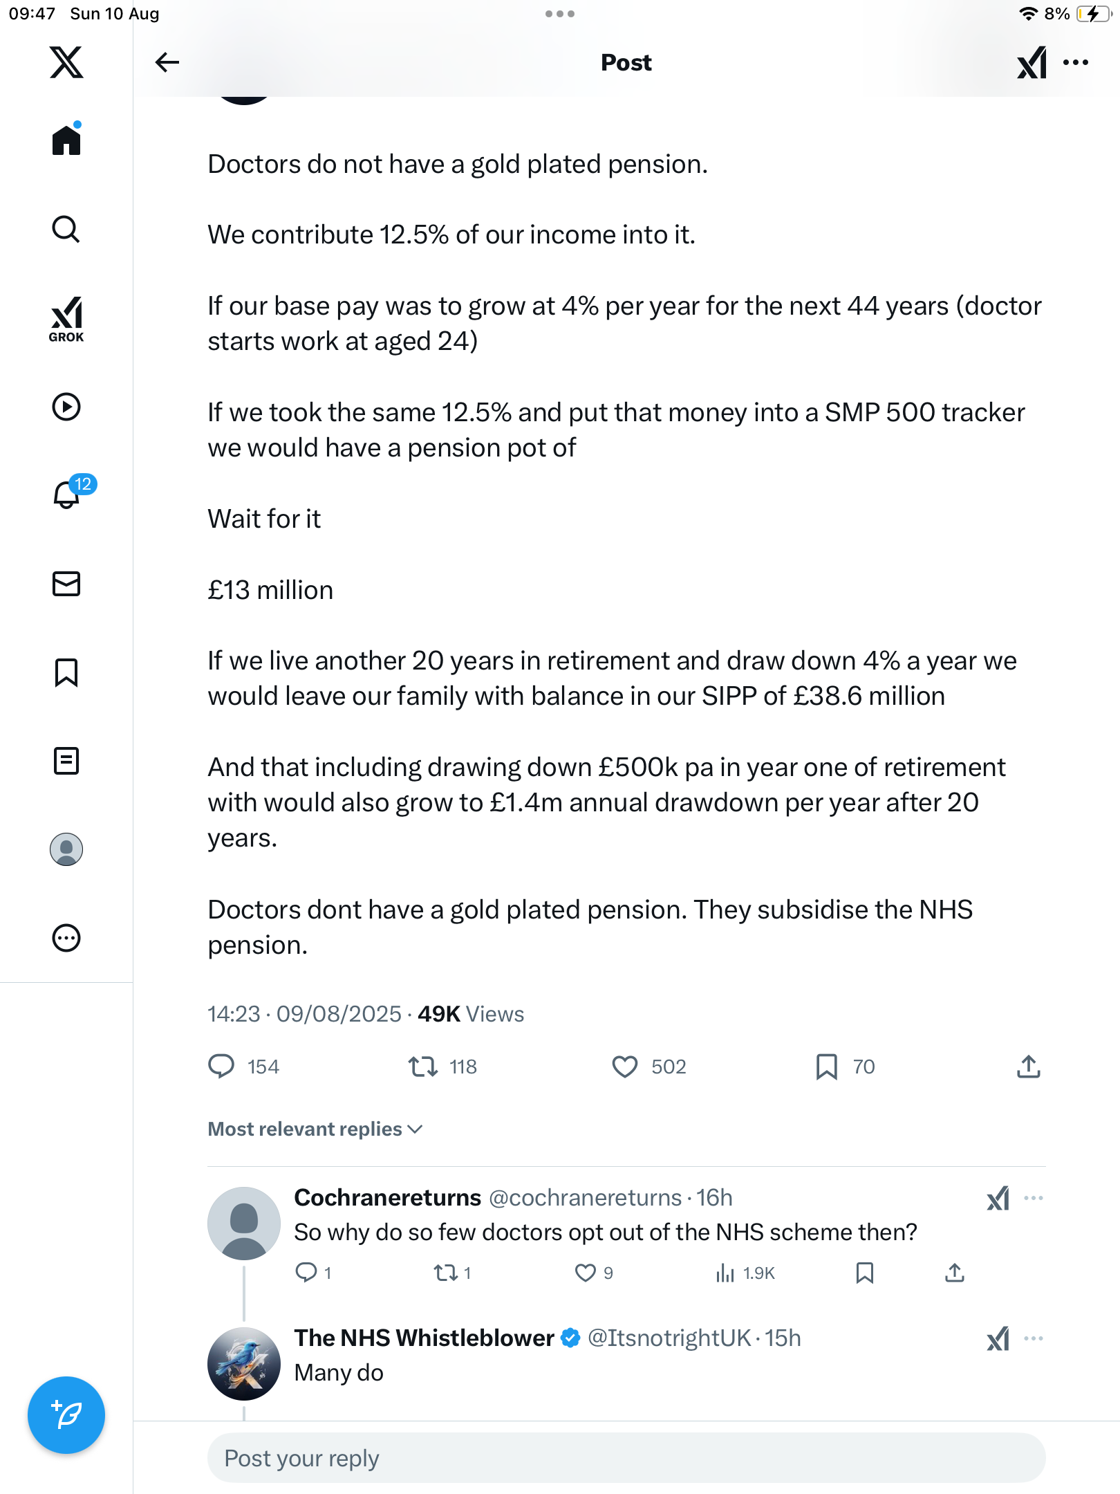Click the compose new post button
This screenshot has width=1120, height=1494.
coord(66,1415)
